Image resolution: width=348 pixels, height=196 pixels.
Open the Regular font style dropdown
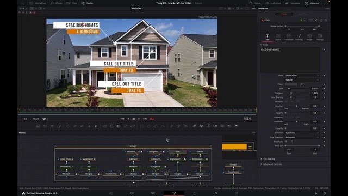pyautogui.click(x=302, y=80)
